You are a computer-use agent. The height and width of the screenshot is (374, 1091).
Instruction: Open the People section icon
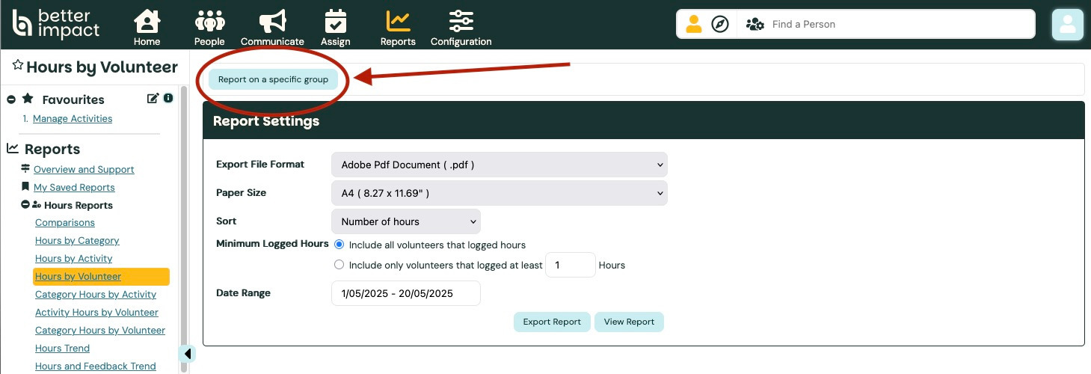click(209, 21)
